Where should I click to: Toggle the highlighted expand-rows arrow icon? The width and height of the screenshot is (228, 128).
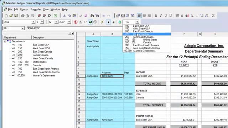(x=108, y=22)
